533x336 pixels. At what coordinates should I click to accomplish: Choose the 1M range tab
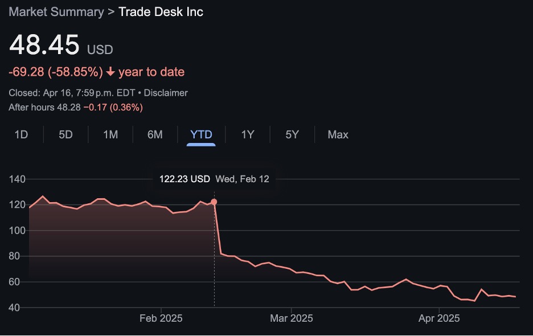pyautogui.click(x=110, y=134)
